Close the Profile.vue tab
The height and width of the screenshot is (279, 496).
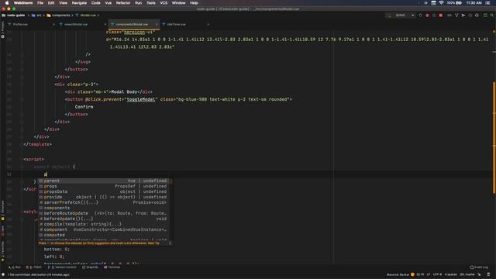point(53,24)
